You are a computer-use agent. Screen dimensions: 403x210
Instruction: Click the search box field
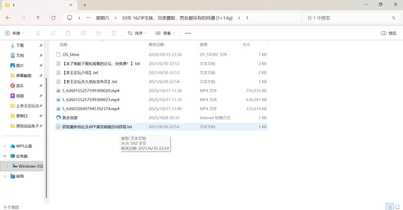pos(348,18)
